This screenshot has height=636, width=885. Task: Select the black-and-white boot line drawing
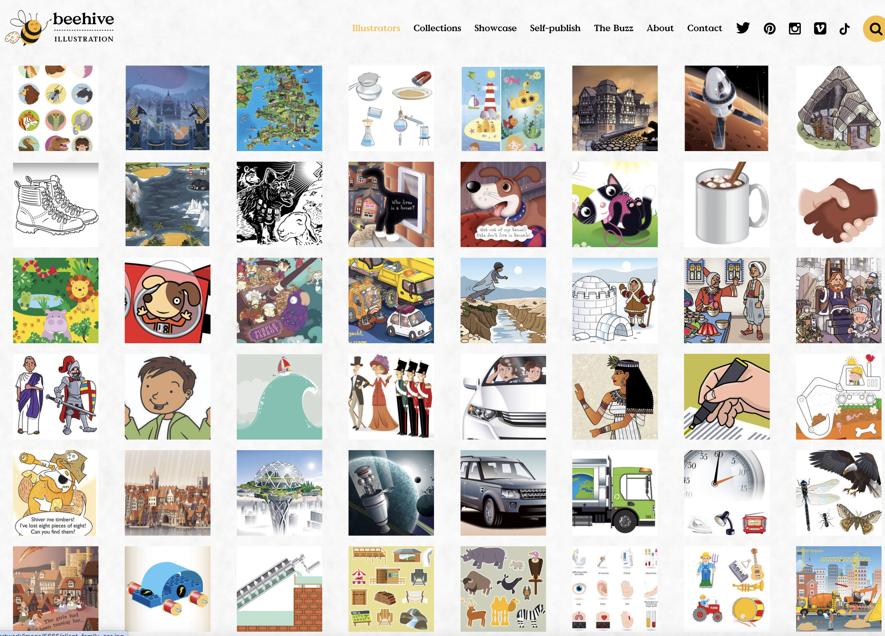pos(56,205)
